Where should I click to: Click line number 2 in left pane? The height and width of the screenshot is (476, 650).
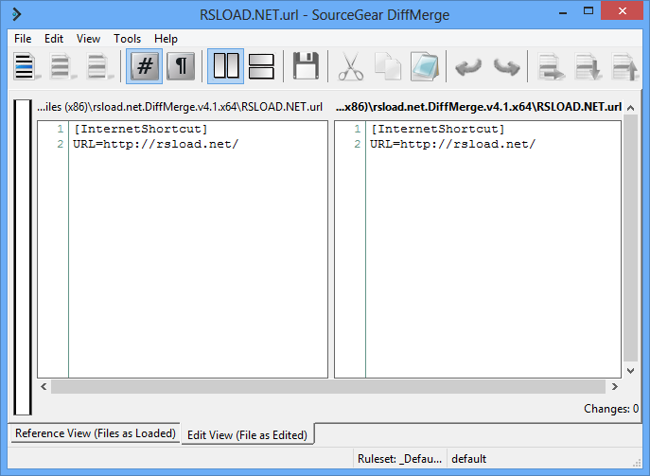tap(61, 144)
